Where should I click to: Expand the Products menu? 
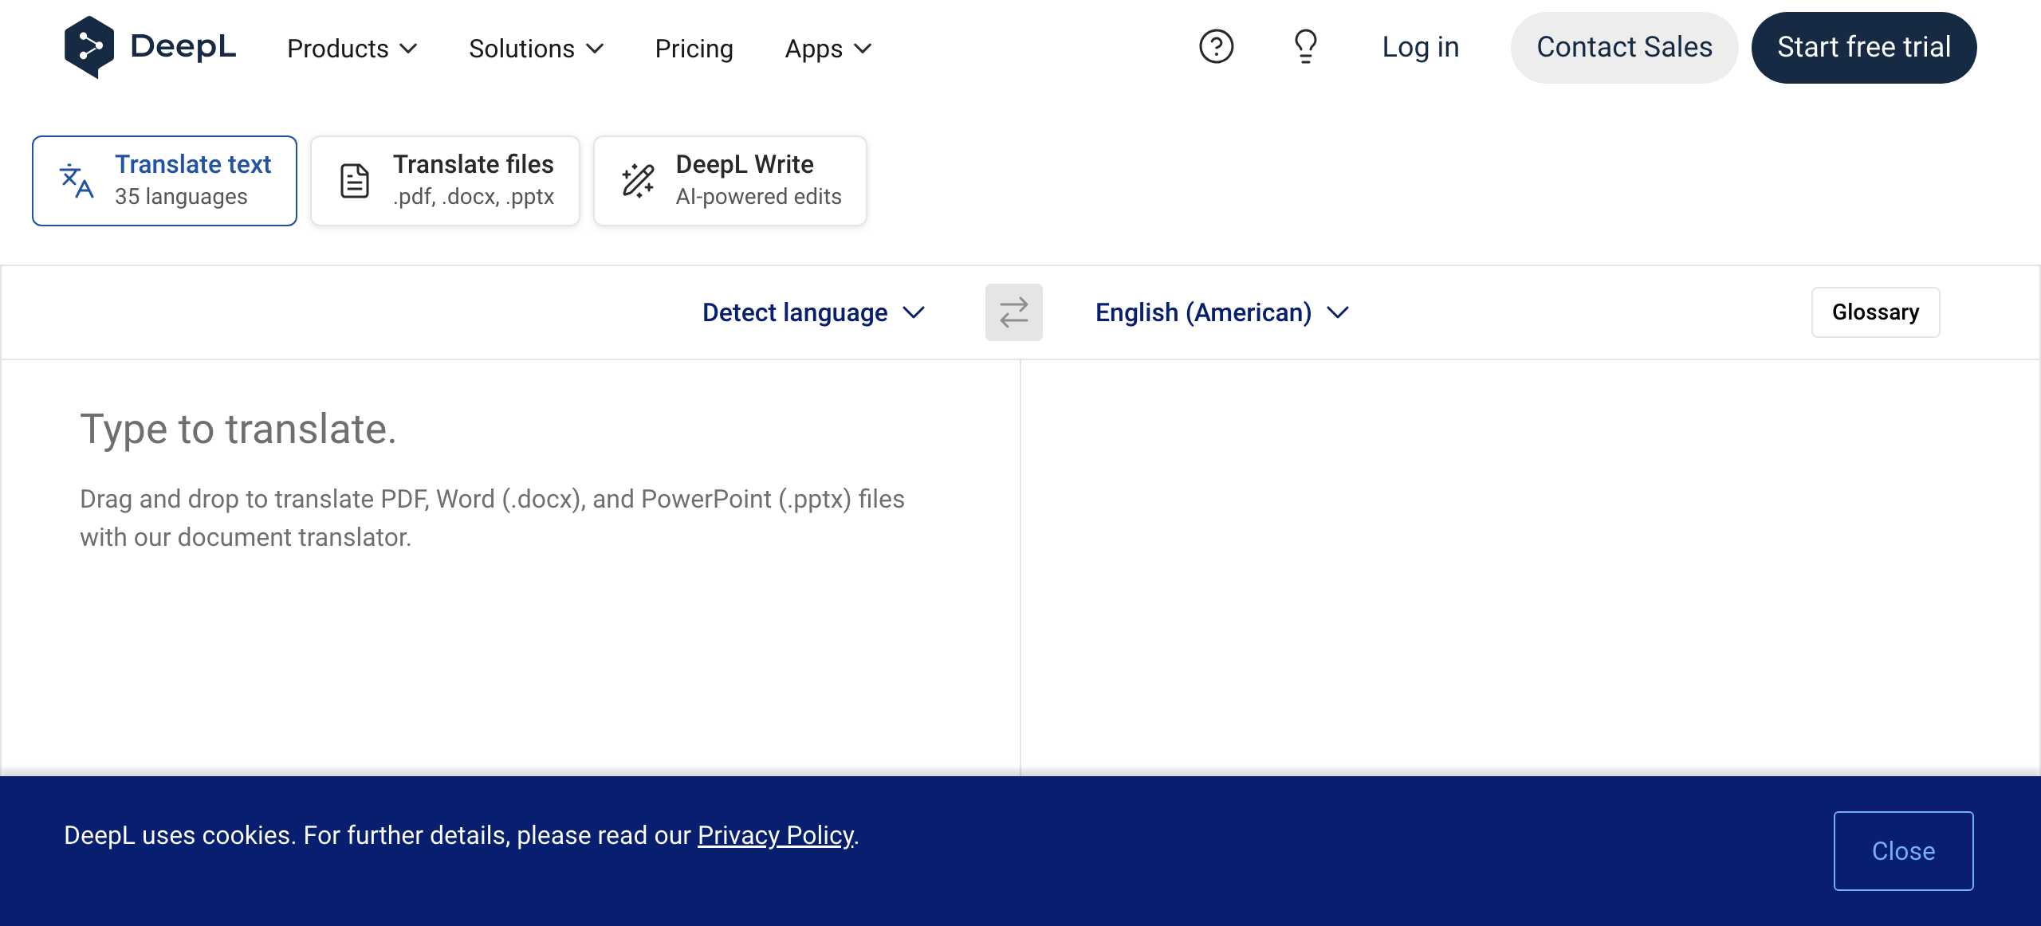pos(352,49)
